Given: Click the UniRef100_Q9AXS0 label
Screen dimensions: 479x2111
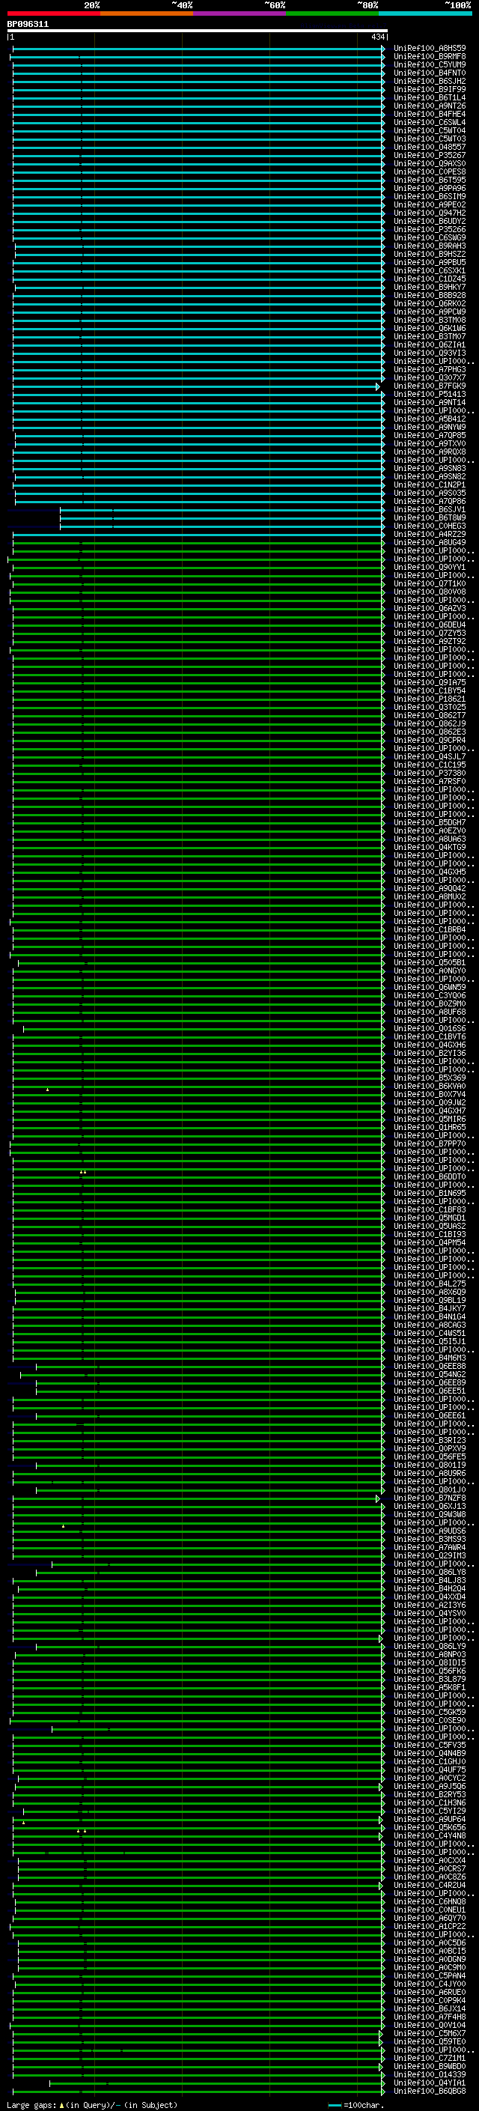Looking at the screenshot, I should click(430, 164).
